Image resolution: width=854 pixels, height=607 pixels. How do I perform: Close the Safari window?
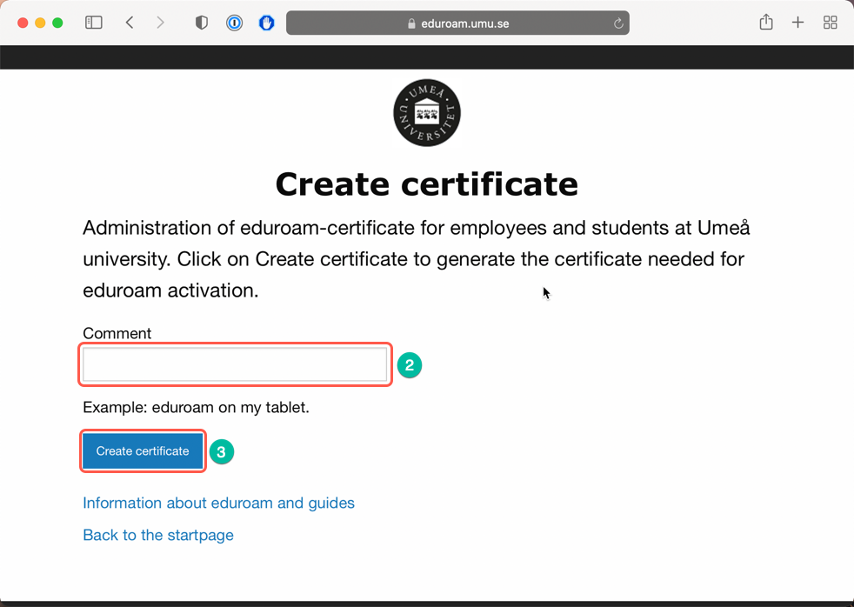coord(23,23)
